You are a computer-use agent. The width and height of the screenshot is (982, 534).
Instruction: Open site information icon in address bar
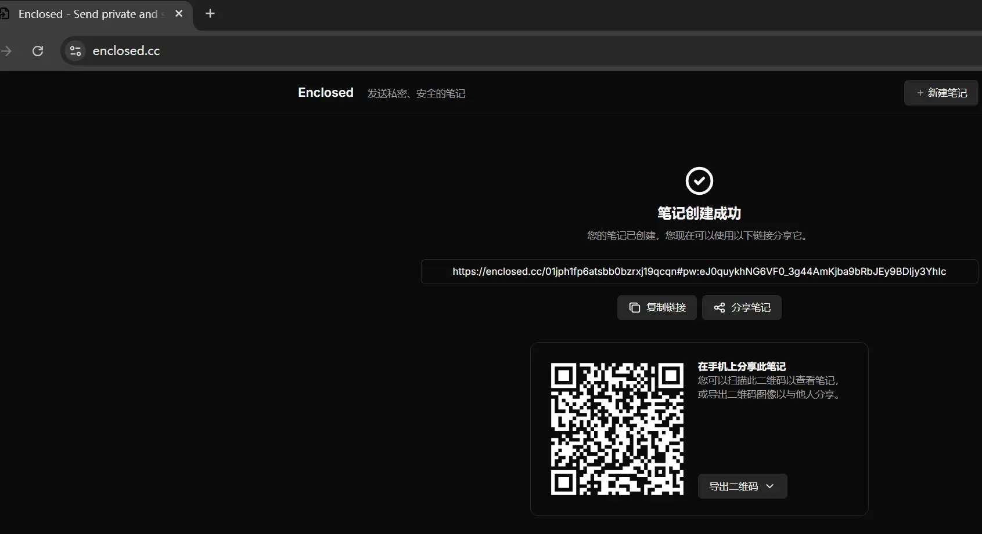coord(75,51)
